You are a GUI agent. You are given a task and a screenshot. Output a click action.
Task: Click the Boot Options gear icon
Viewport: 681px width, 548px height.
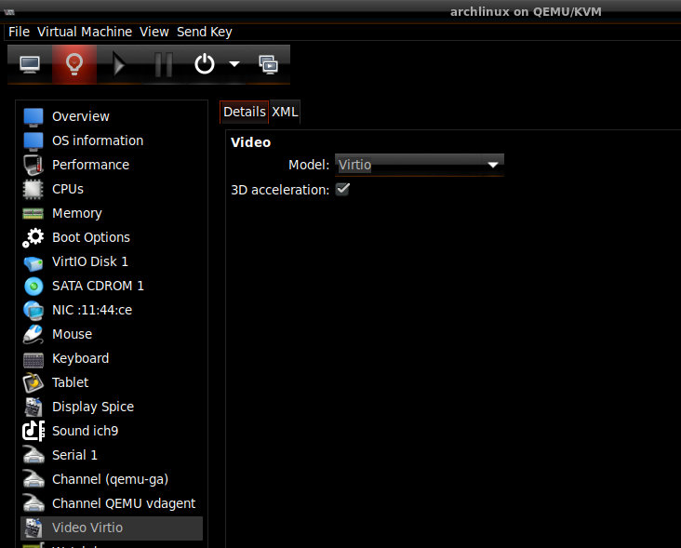click(33, 237)
